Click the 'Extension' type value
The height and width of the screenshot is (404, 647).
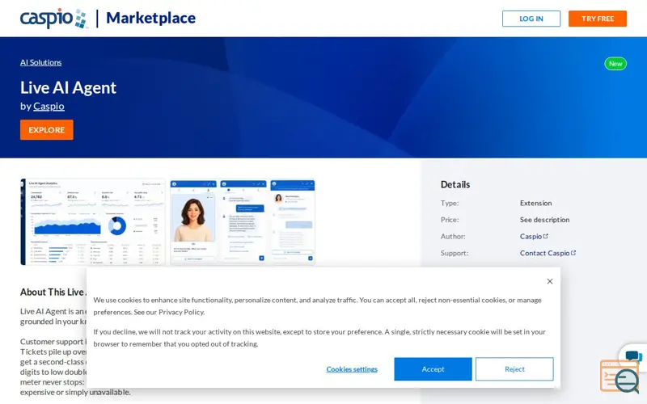coord(535,204)
